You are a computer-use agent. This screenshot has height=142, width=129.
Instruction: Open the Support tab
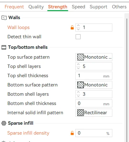(98, 7)
